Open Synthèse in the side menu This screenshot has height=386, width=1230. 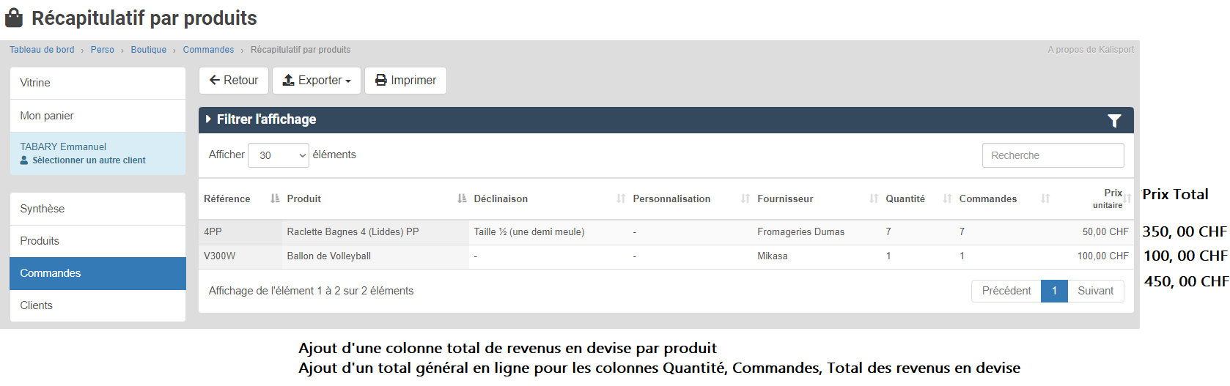pos(43,209)
